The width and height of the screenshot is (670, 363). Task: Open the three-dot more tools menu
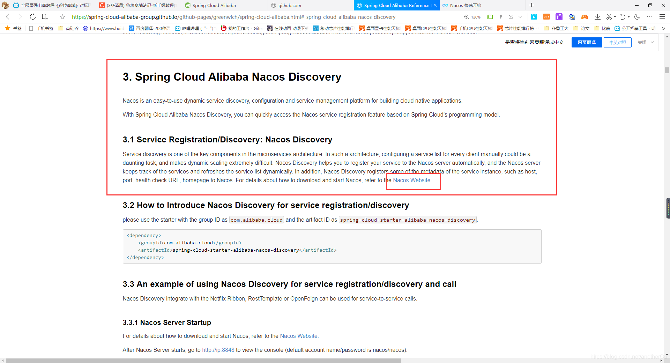pyautogui.click(x=649, y=17)
